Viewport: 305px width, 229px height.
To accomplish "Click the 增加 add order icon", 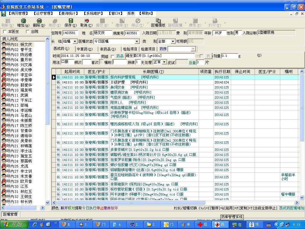I will pyautogui.click(x=23, y=21).
